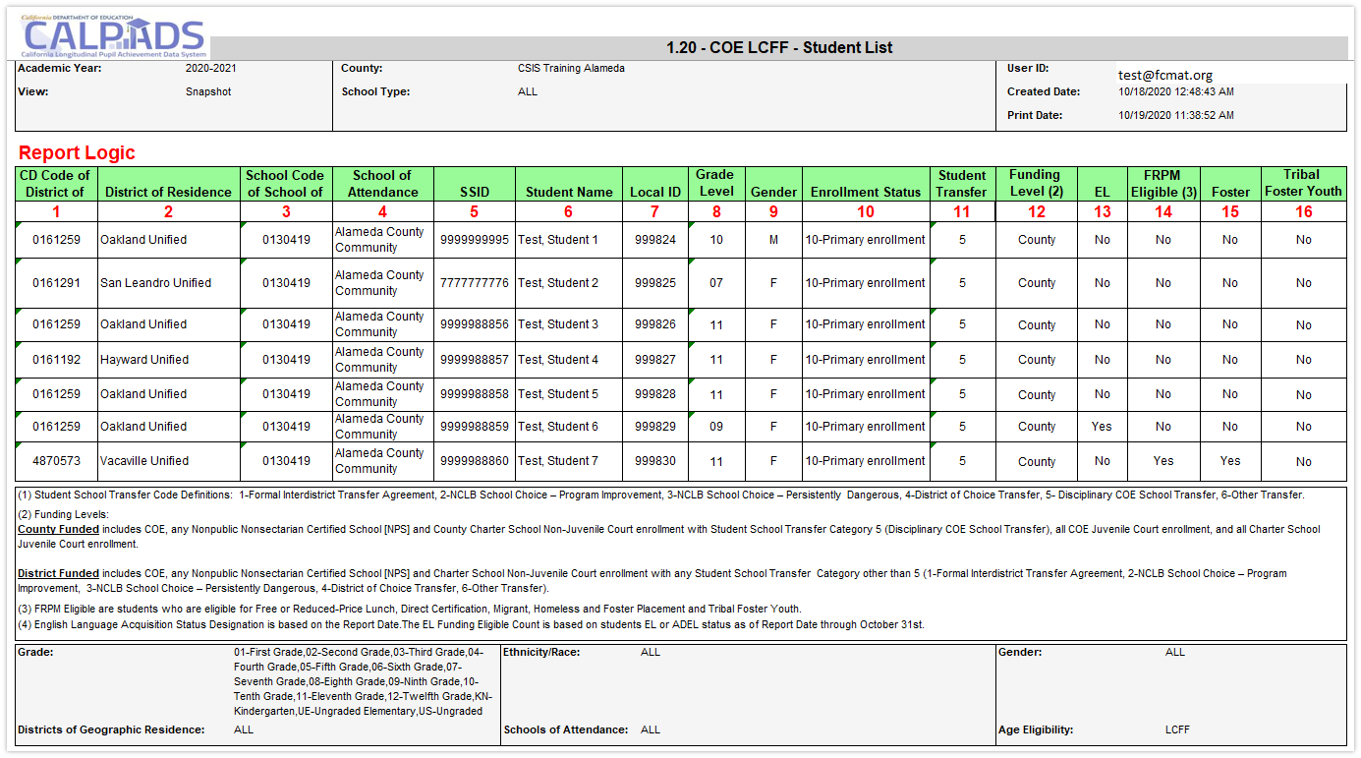Click student name 'Test, Student 2'

[x=558, y=283]
